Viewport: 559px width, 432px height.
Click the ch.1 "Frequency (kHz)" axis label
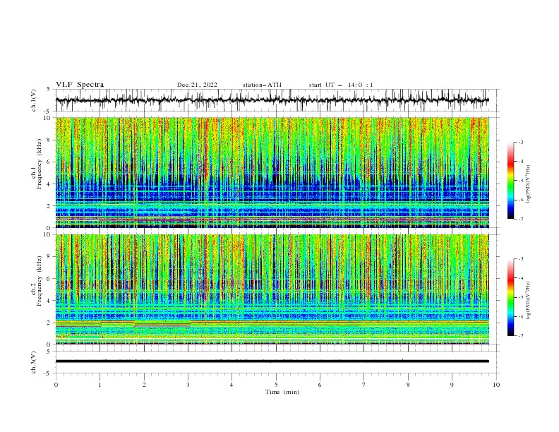(x=40, y=162)
